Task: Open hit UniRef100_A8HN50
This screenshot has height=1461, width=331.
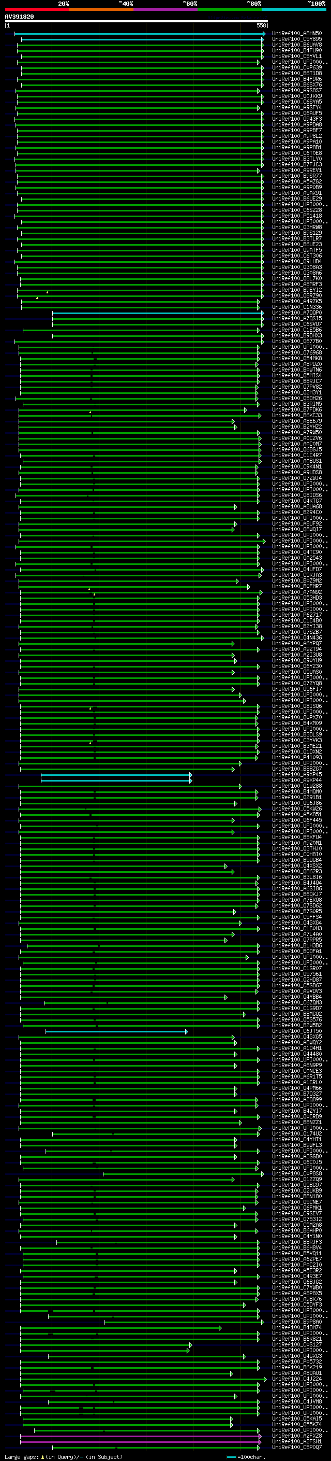Action: (297, 34)
